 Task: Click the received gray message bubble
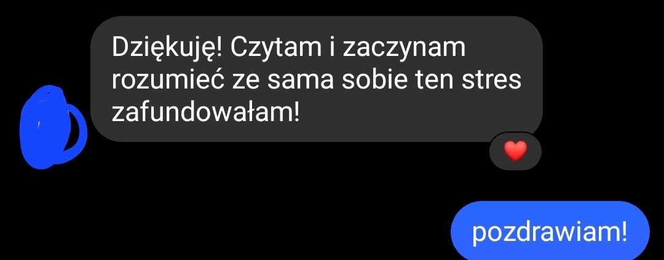317,79
